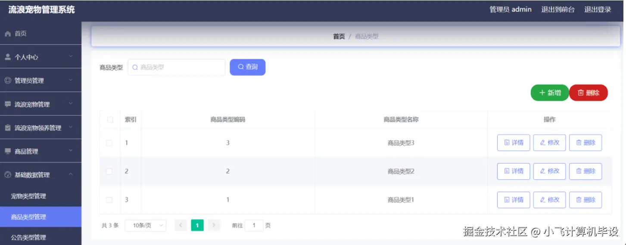The image size is (626, 245).
Task: Open 首页 in the left sidebar
Action: [x=40, y=34]
